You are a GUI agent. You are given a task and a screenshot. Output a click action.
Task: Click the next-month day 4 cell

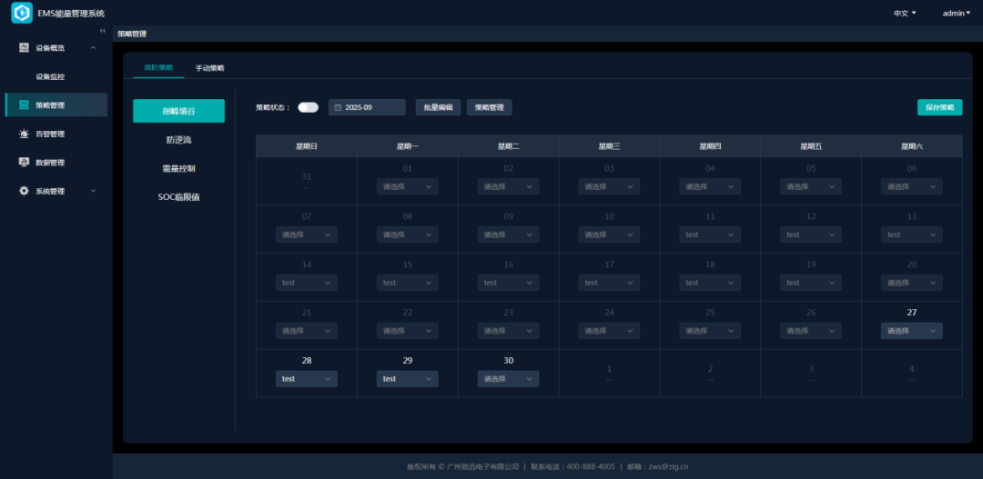(911, 374)
